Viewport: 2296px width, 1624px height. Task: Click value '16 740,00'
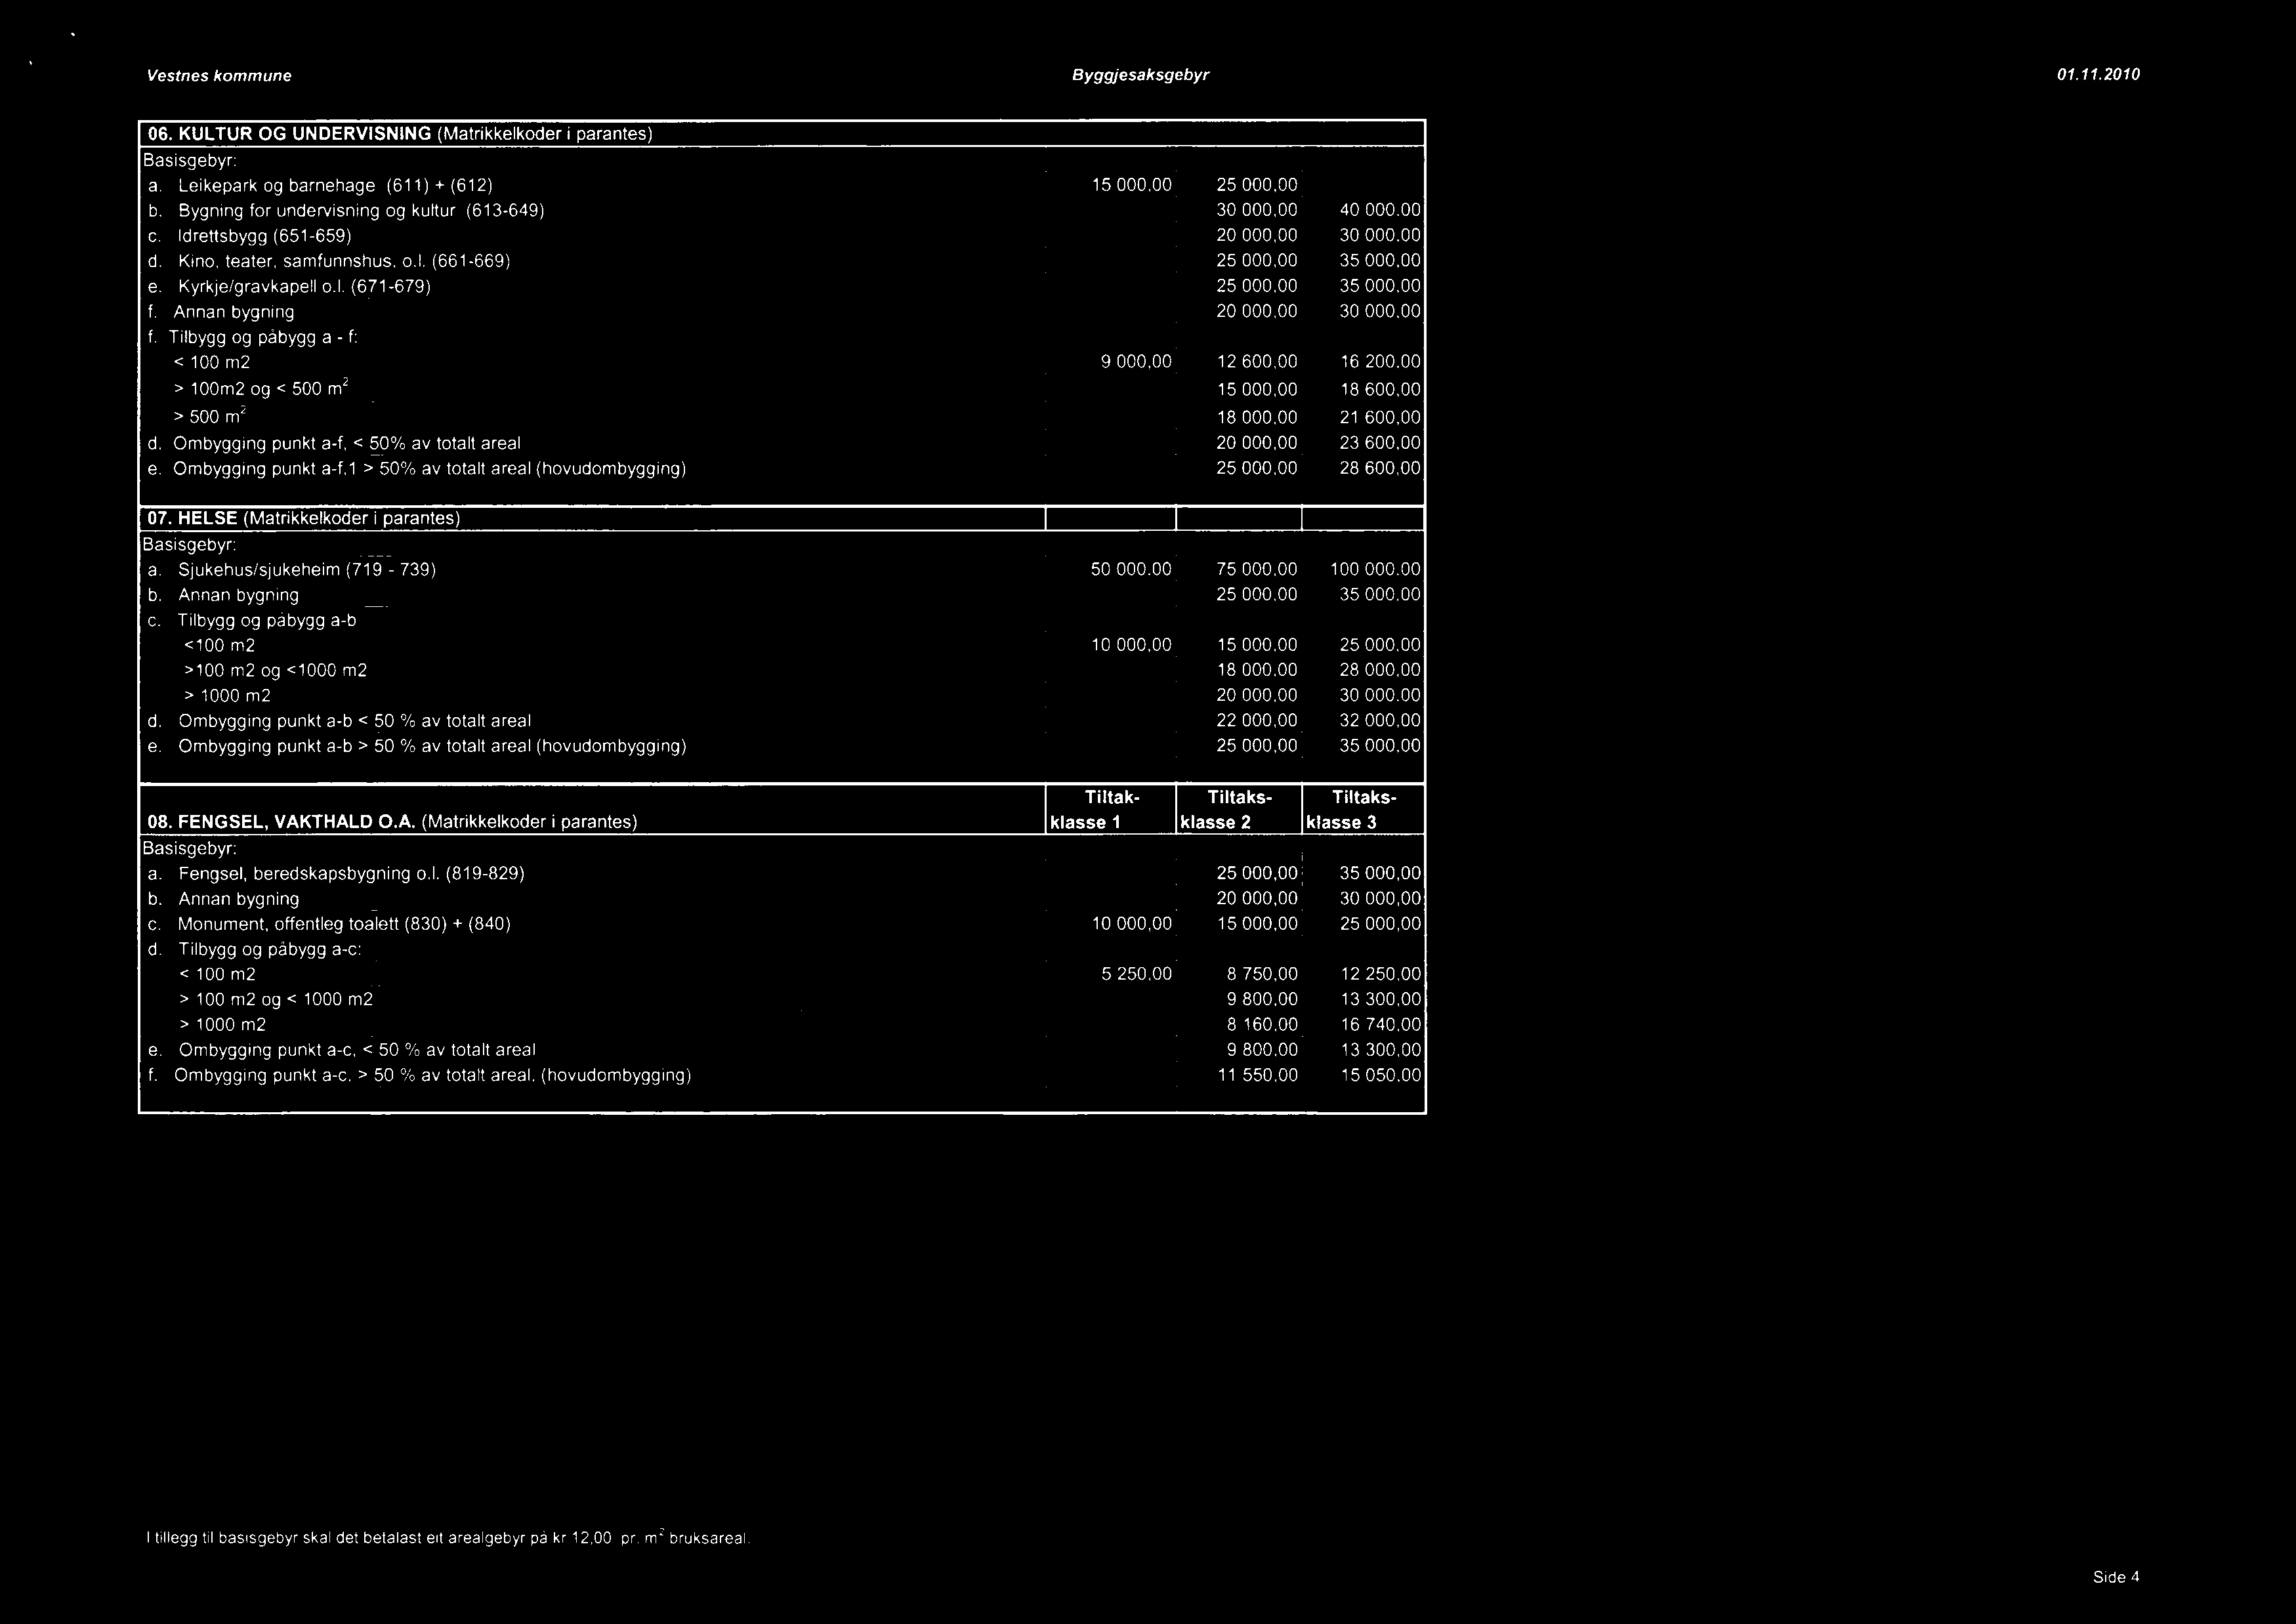pyautogui.click(x=1380, y=1026)
